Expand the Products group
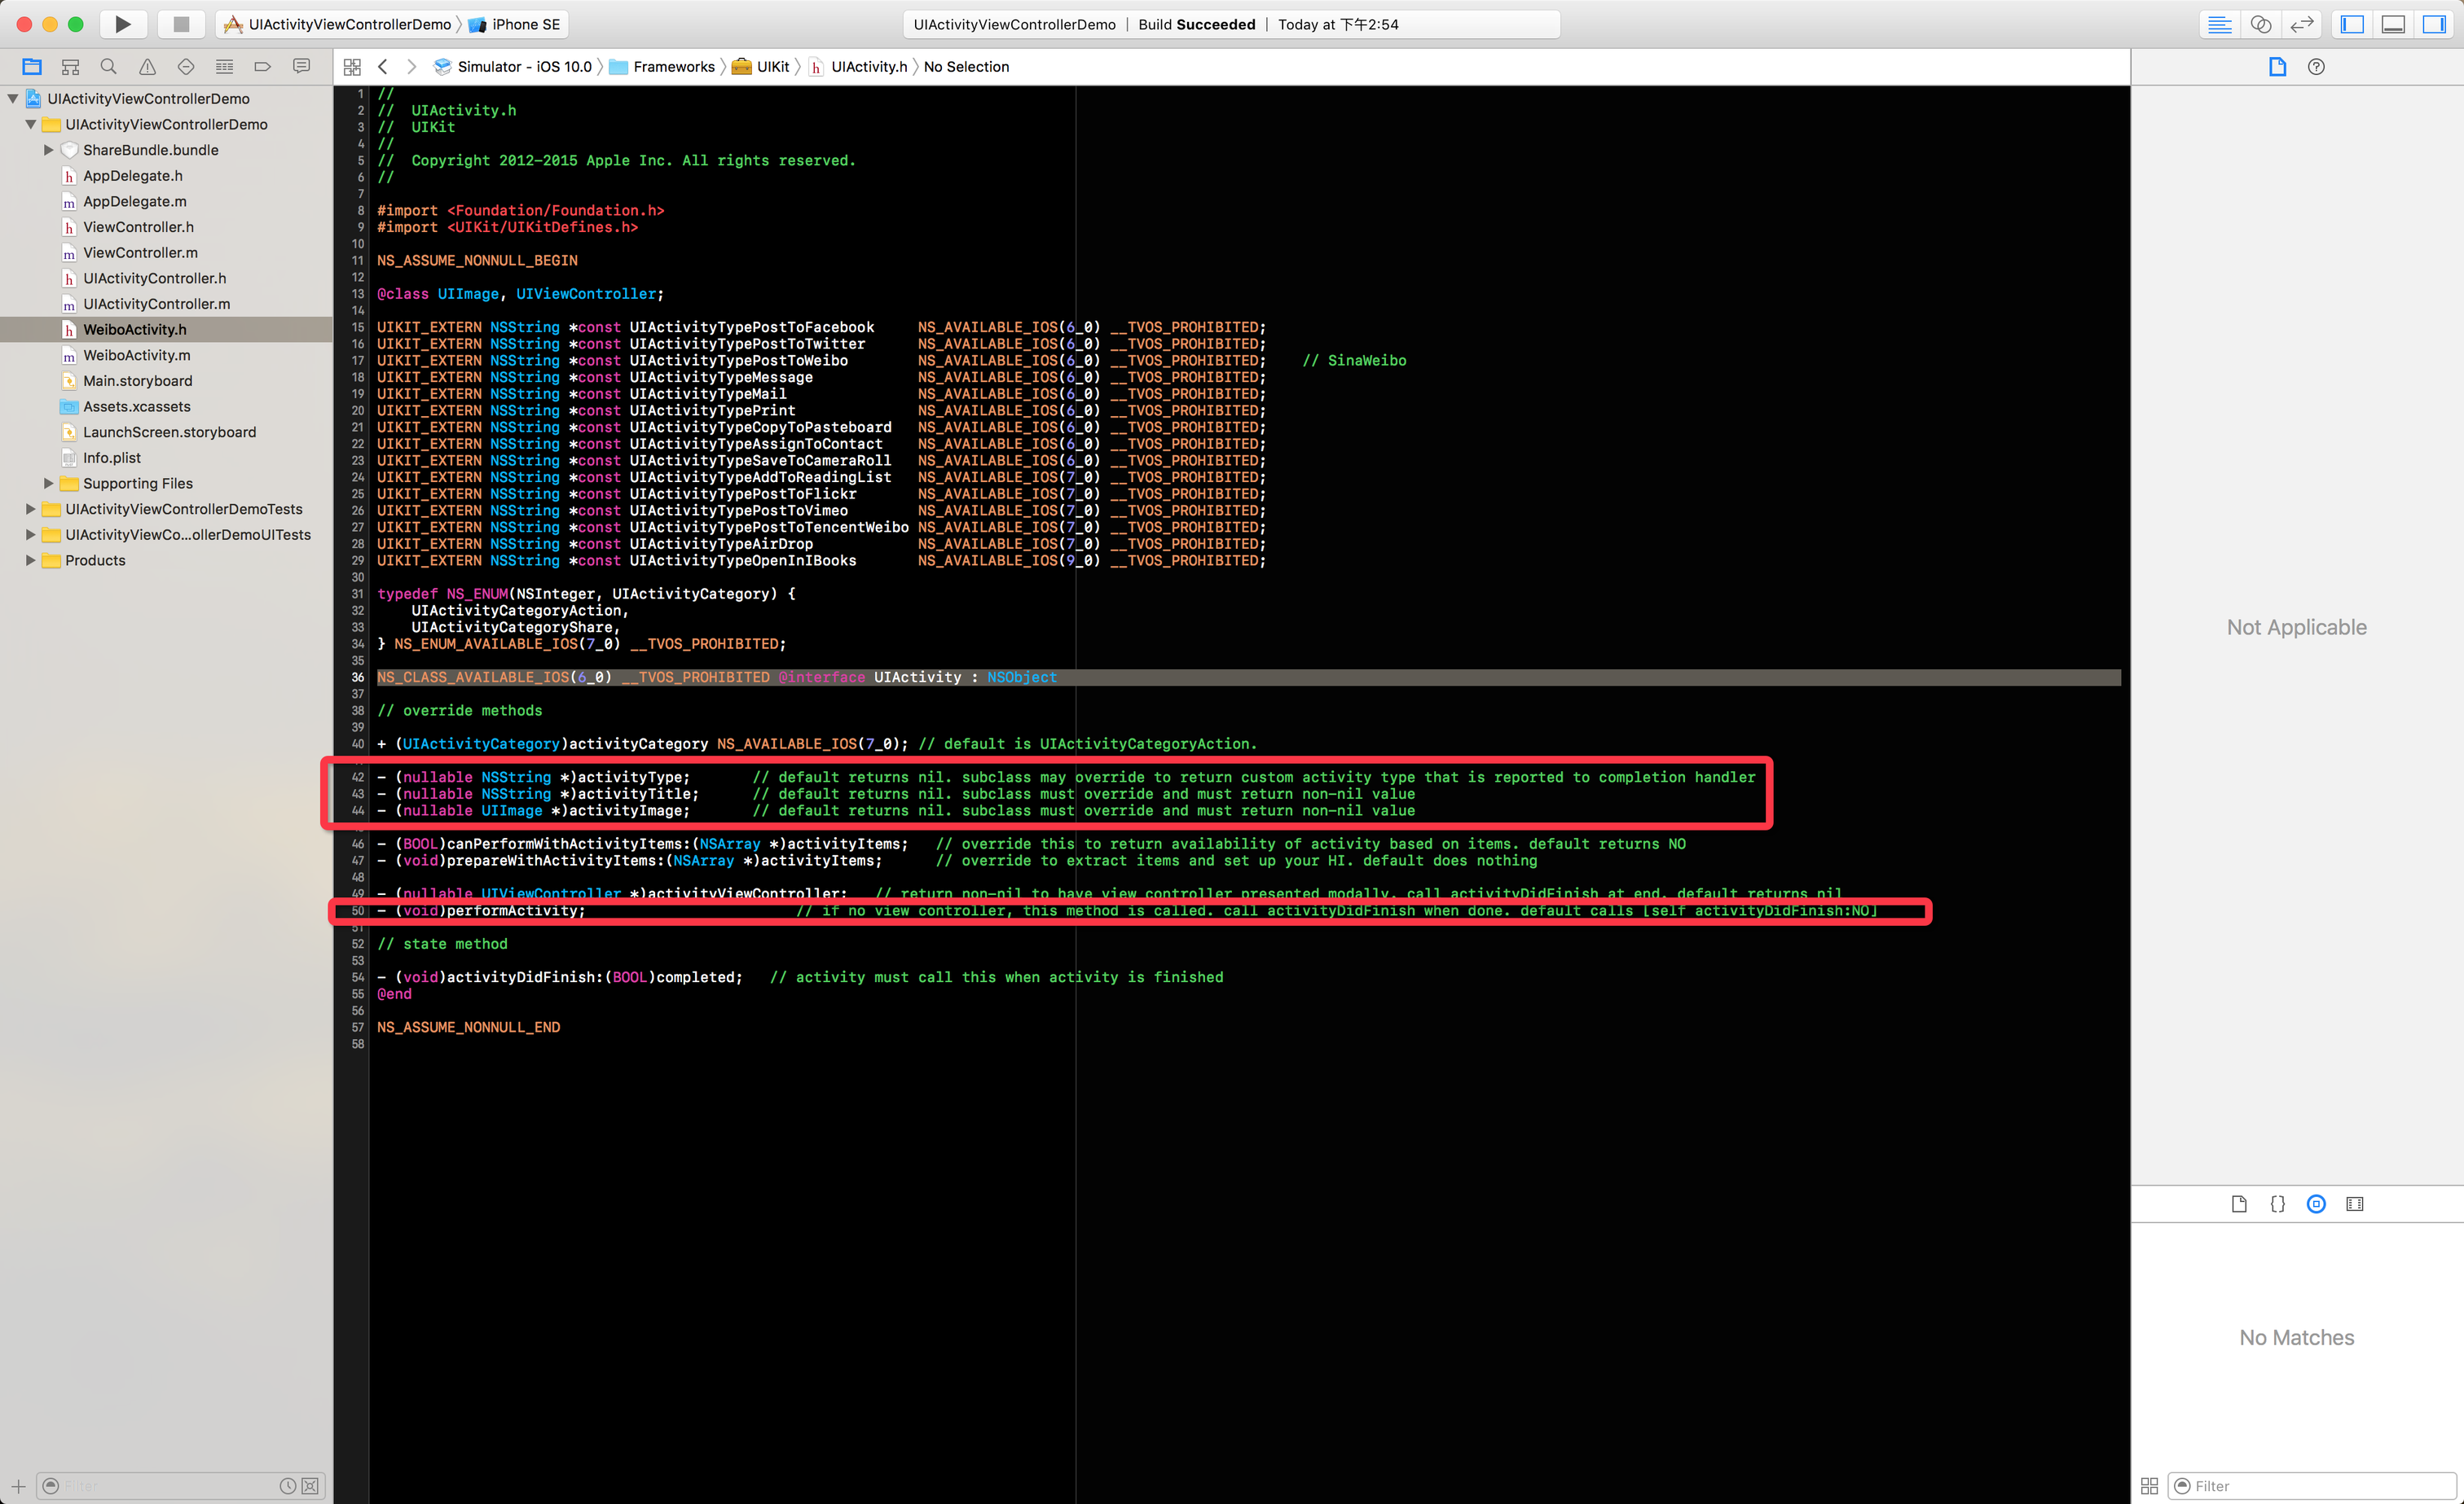The width and height of the screenshot is (2464, 1504). point(30,560)
